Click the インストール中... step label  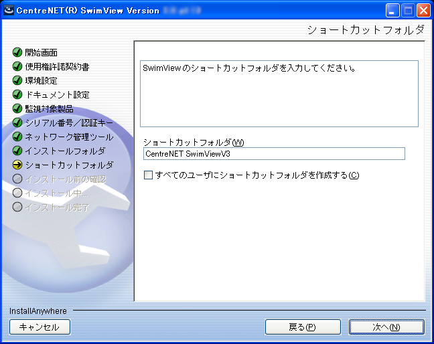pos(56,193)
